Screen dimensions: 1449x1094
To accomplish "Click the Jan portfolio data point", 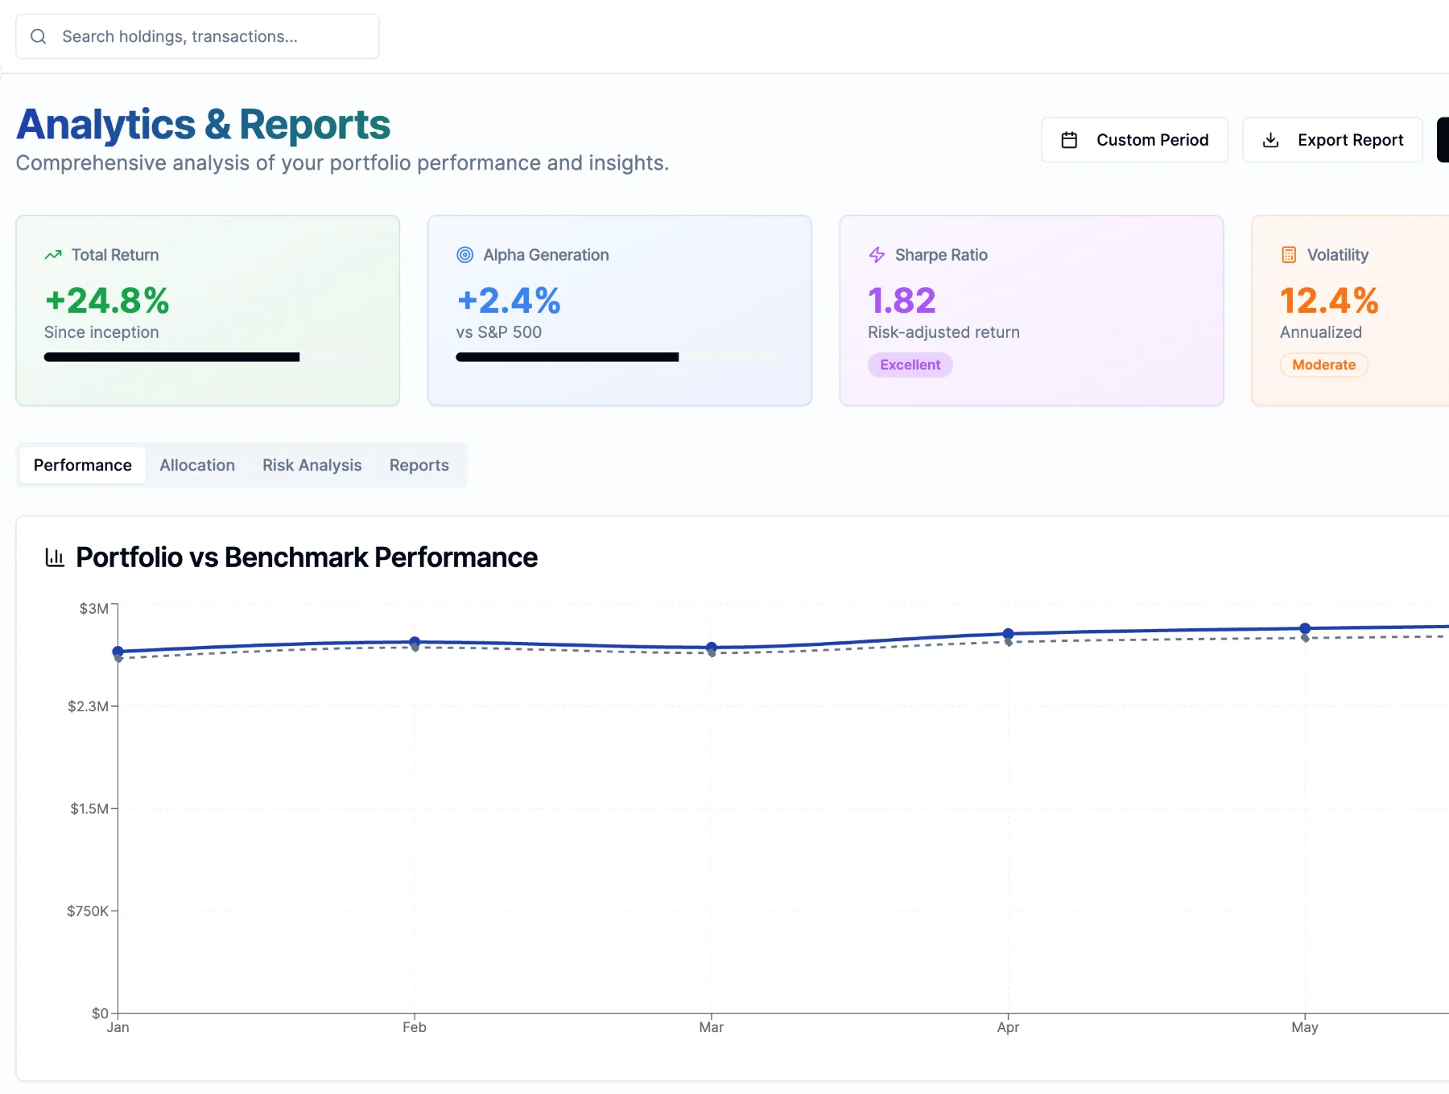I will click(118, 652).
